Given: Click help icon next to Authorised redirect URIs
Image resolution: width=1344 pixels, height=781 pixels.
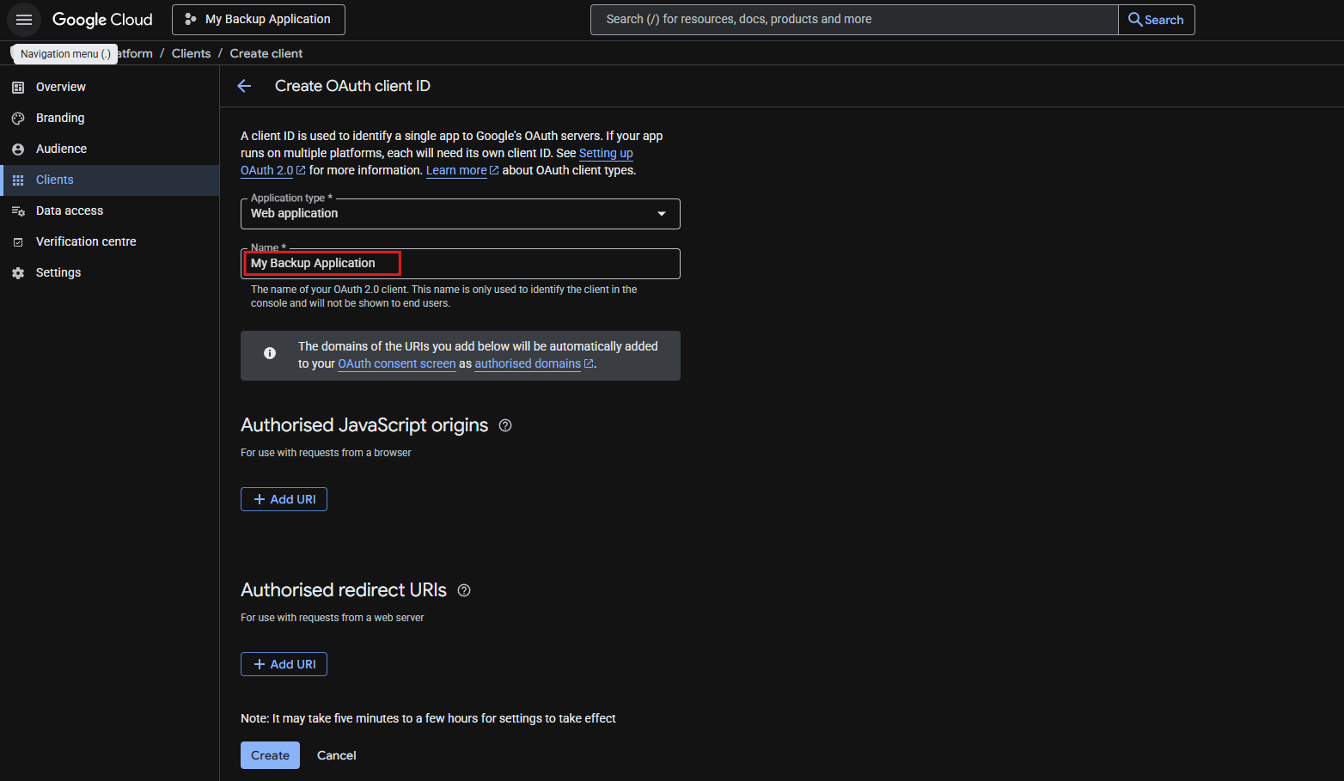Looking at the screenshot, I should pos(464,590).
